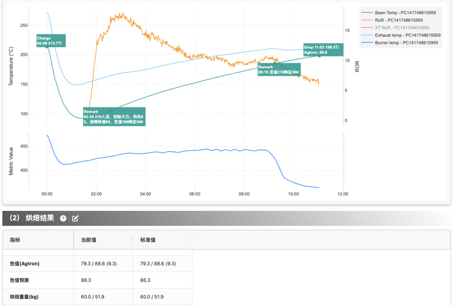Click the Temperature (°C) axis title

(11, 66)
